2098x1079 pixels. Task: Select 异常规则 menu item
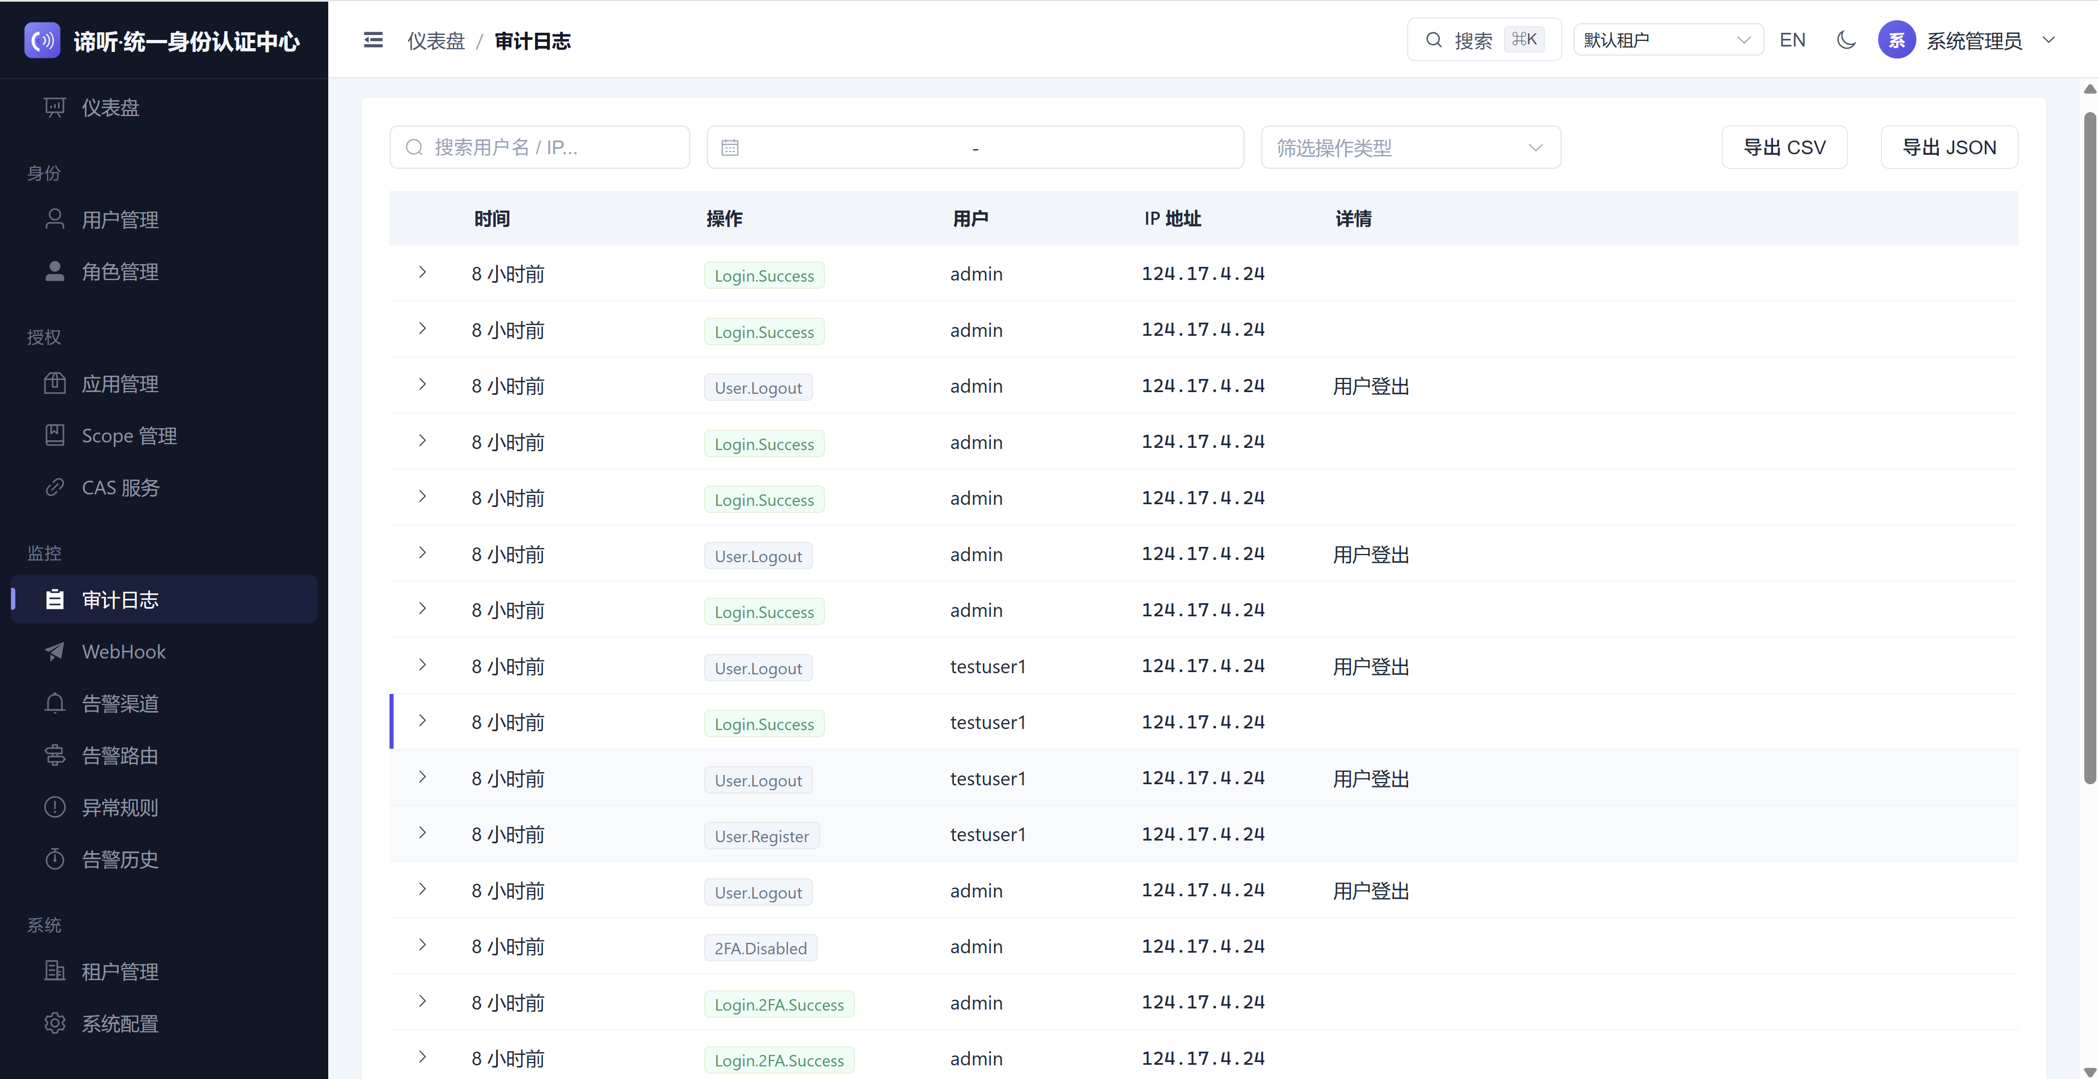click(120, 808)
